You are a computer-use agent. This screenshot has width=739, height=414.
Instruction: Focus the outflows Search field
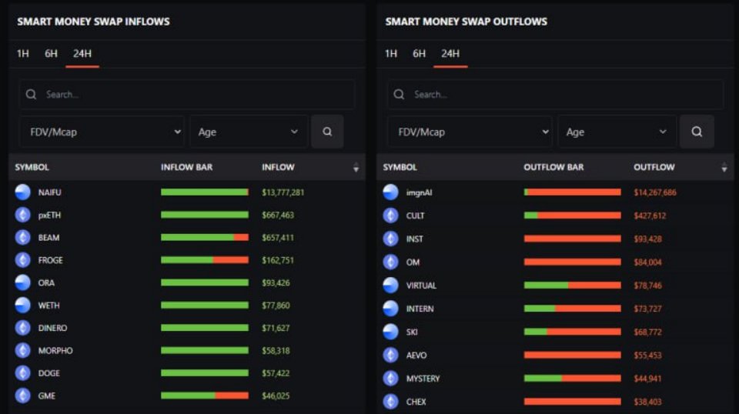pyautogui.click(x=555, y=95)
